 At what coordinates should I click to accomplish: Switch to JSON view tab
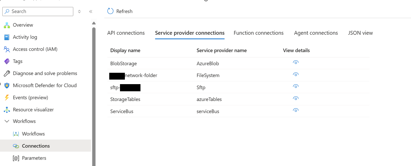tap(361, 33)
